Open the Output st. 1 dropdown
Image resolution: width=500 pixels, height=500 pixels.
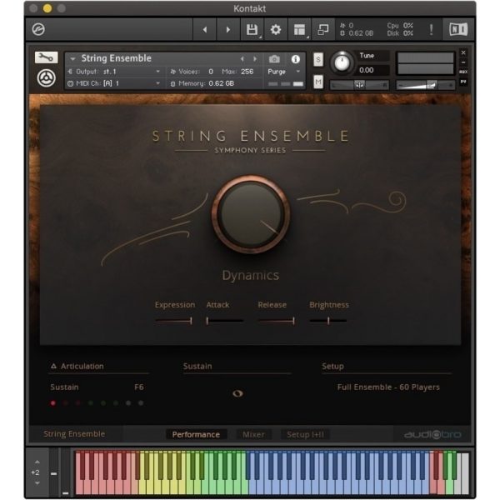pyautogui.click(x=114, y=72)
